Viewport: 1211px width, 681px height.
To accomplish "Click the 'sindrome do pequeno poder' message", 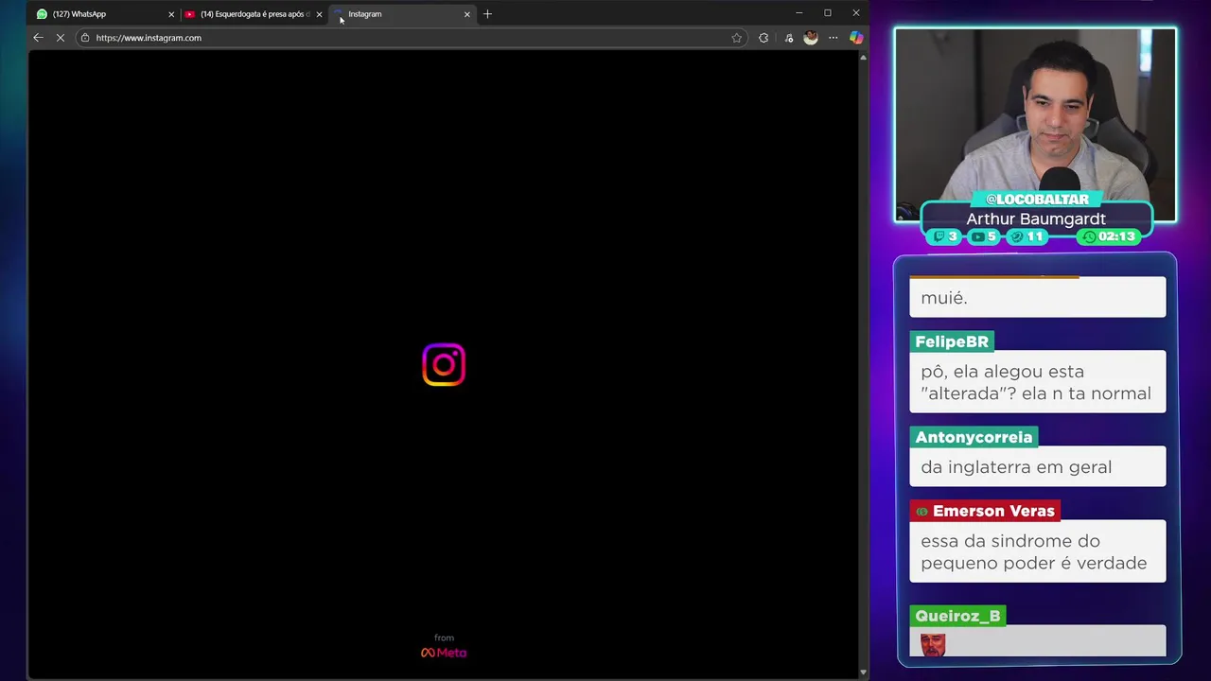I will 1038,551.
